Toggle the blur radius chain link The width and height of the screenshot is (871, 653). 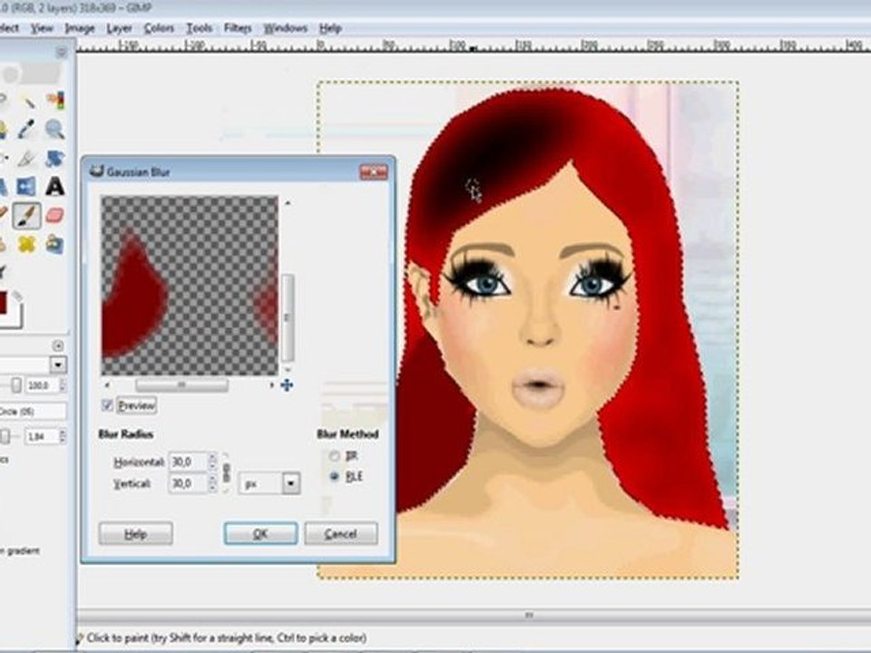tap(226, 473)
